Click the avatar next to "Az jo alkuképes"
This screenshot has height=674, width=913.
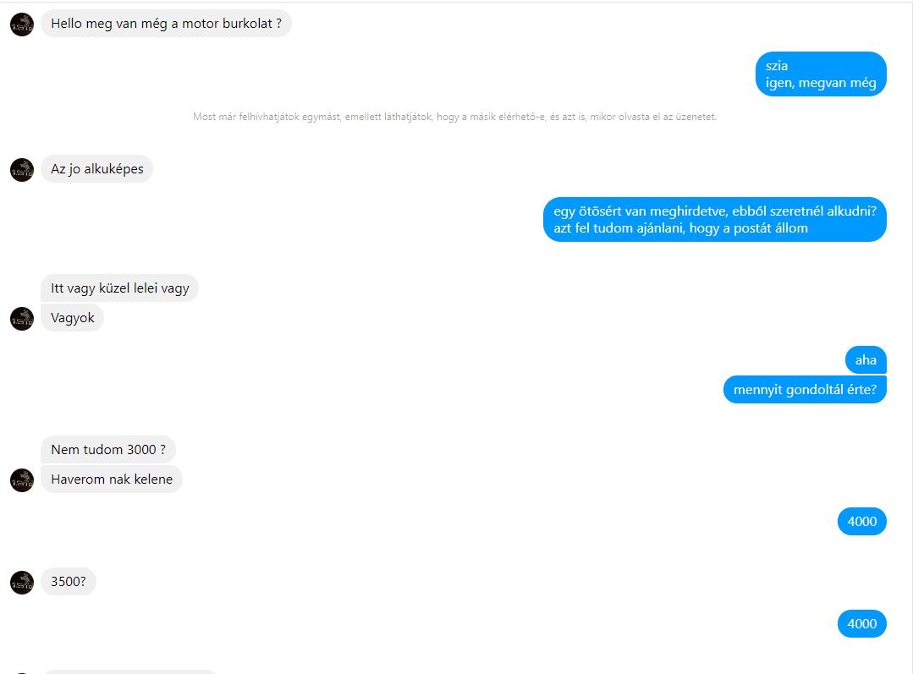[22, 170]
